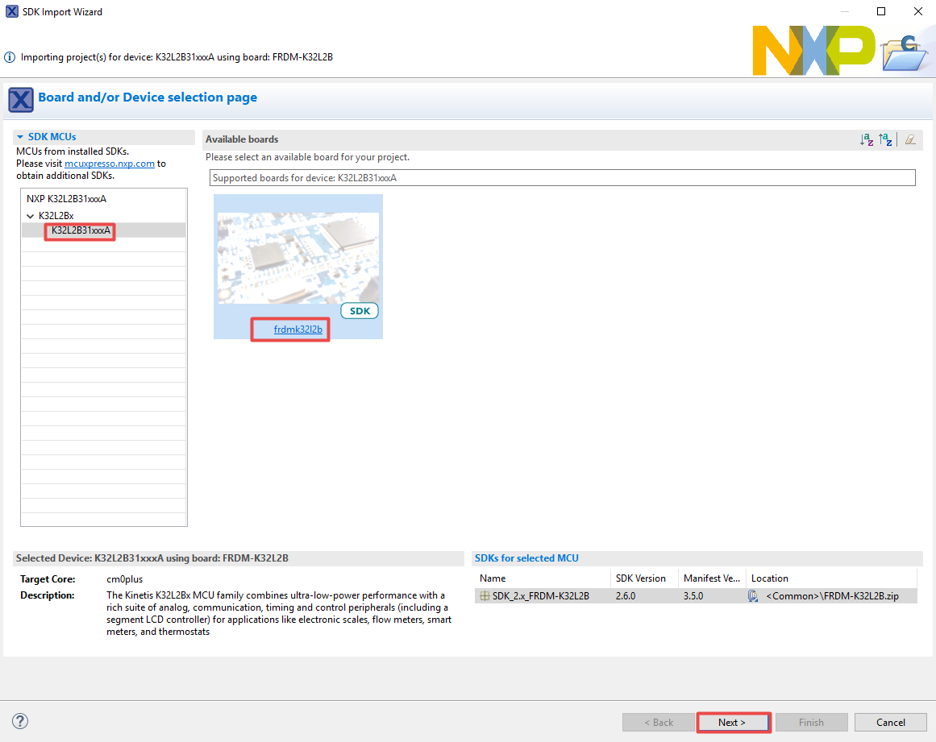Clear the board filter with eraser icon

point(909,139)
